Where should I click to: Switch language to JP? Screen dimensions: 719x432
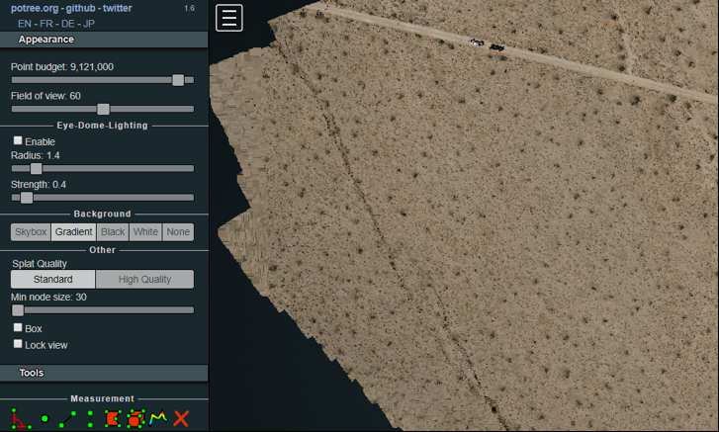click(89, 24)
